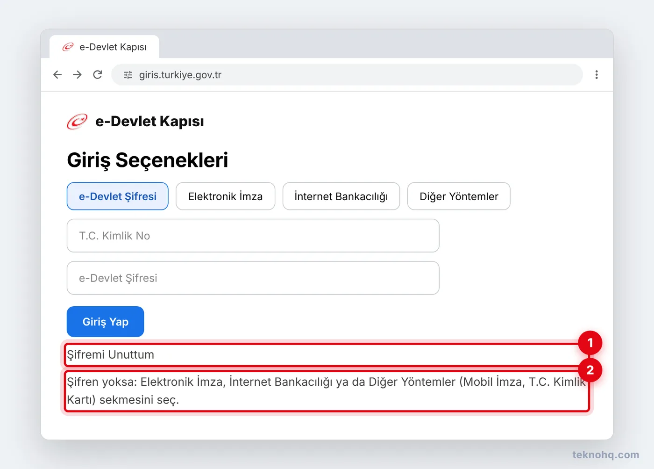Select the e-Devlet Şifresi login tab
Screen dimensions: 654x469
tap(118, 196)
